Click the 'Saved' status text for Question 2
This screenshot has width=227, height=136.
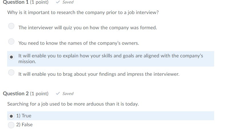pyautogui.click(x=68, y=94)
